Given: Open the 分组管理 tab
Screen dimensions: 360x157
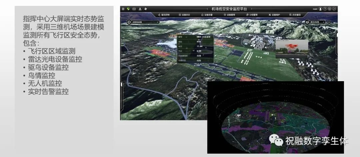Looking at the screenshot, I should [x=252, y=15].
